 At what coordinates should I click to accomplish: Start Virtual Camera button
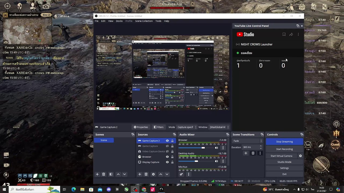pyautogui.click(x=281, y=156)
